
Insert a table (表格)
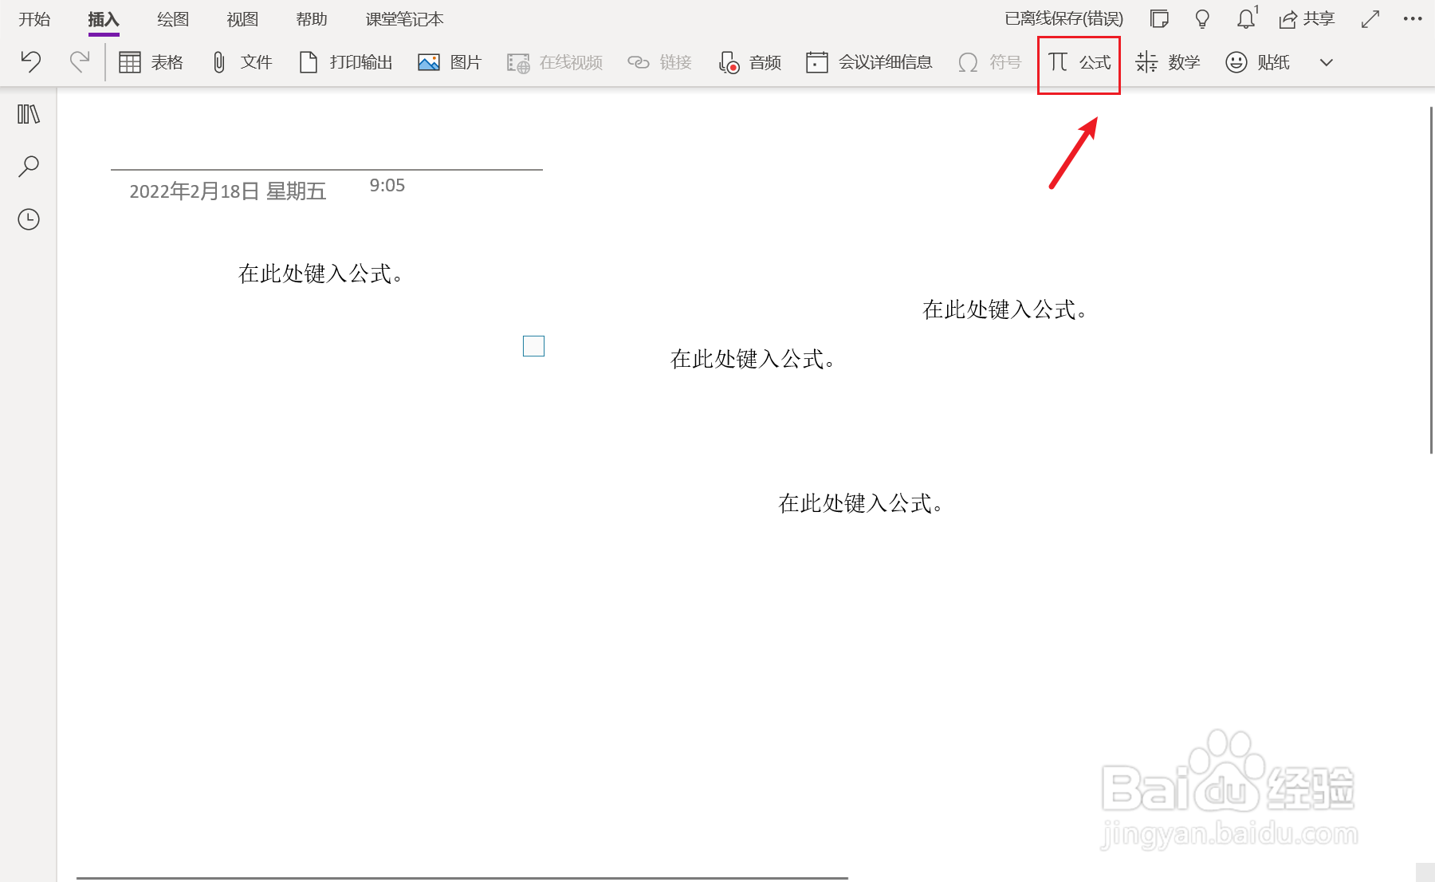pos(151,62)
